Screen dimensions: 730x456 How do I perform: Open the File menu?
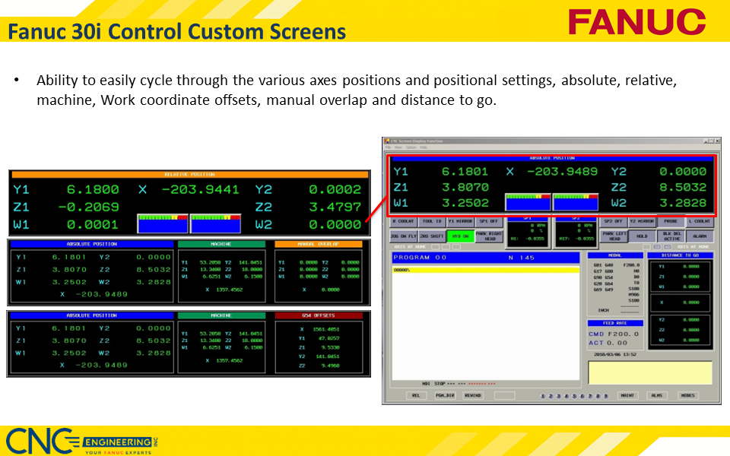390,147
